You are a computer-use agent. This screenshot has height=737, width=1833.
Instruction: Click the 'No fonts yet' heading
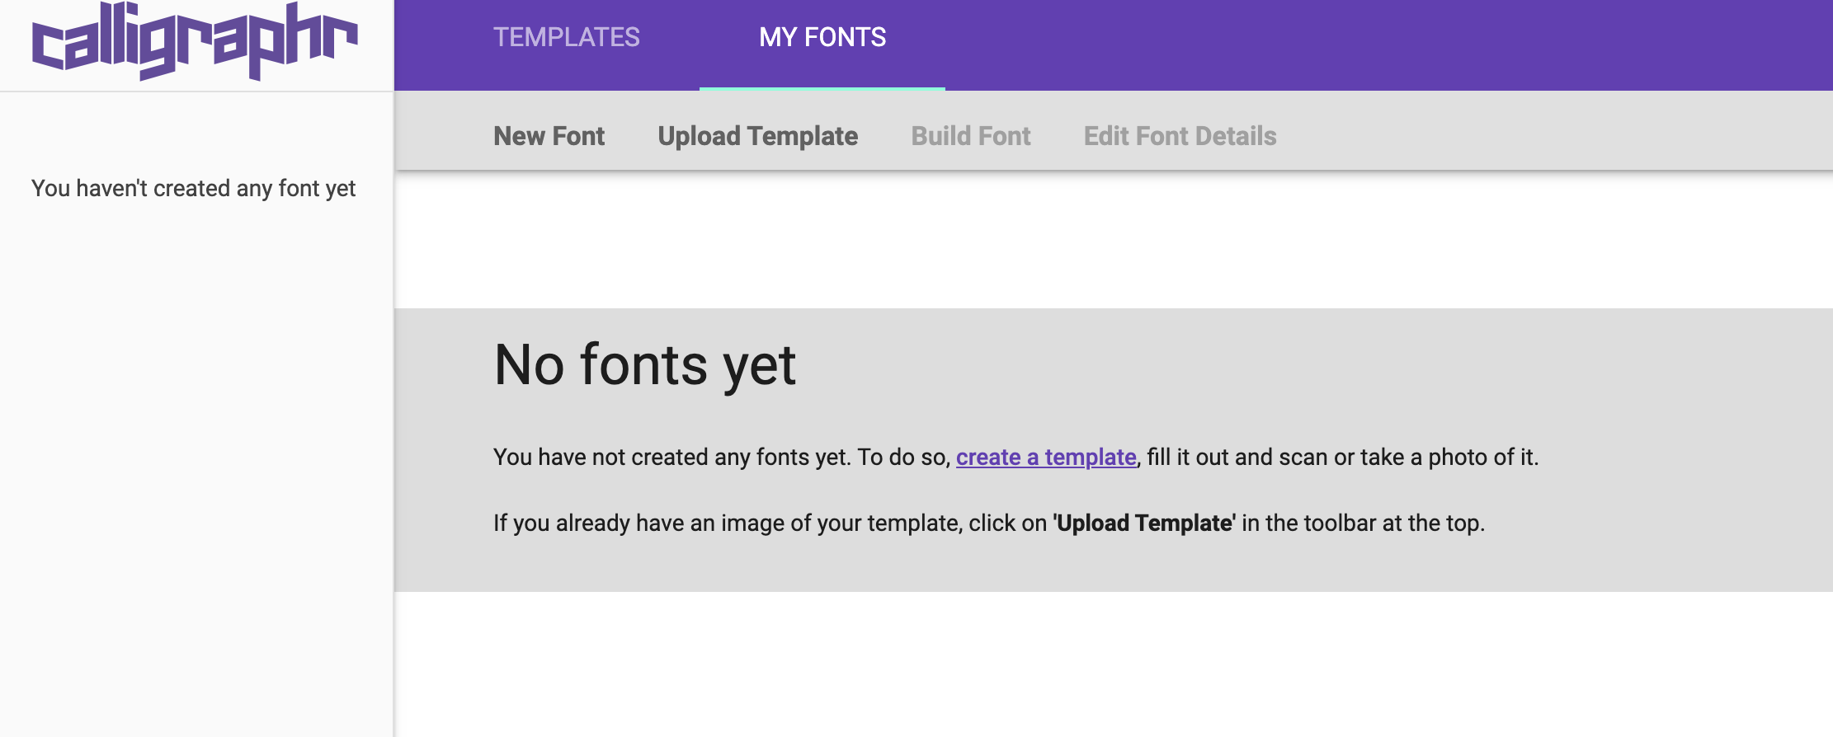pyautogui.click(x=645, y=365)
